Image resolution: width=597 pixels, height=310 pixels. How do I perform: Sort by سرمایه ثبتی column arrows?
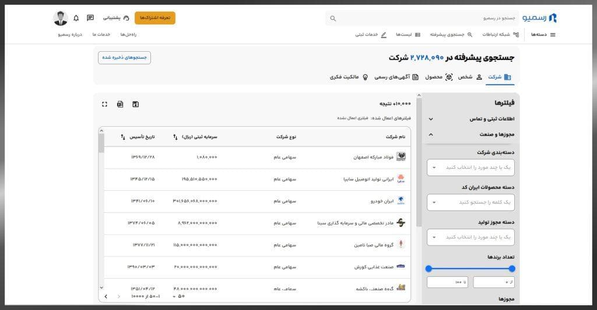(x=175, y=137)
